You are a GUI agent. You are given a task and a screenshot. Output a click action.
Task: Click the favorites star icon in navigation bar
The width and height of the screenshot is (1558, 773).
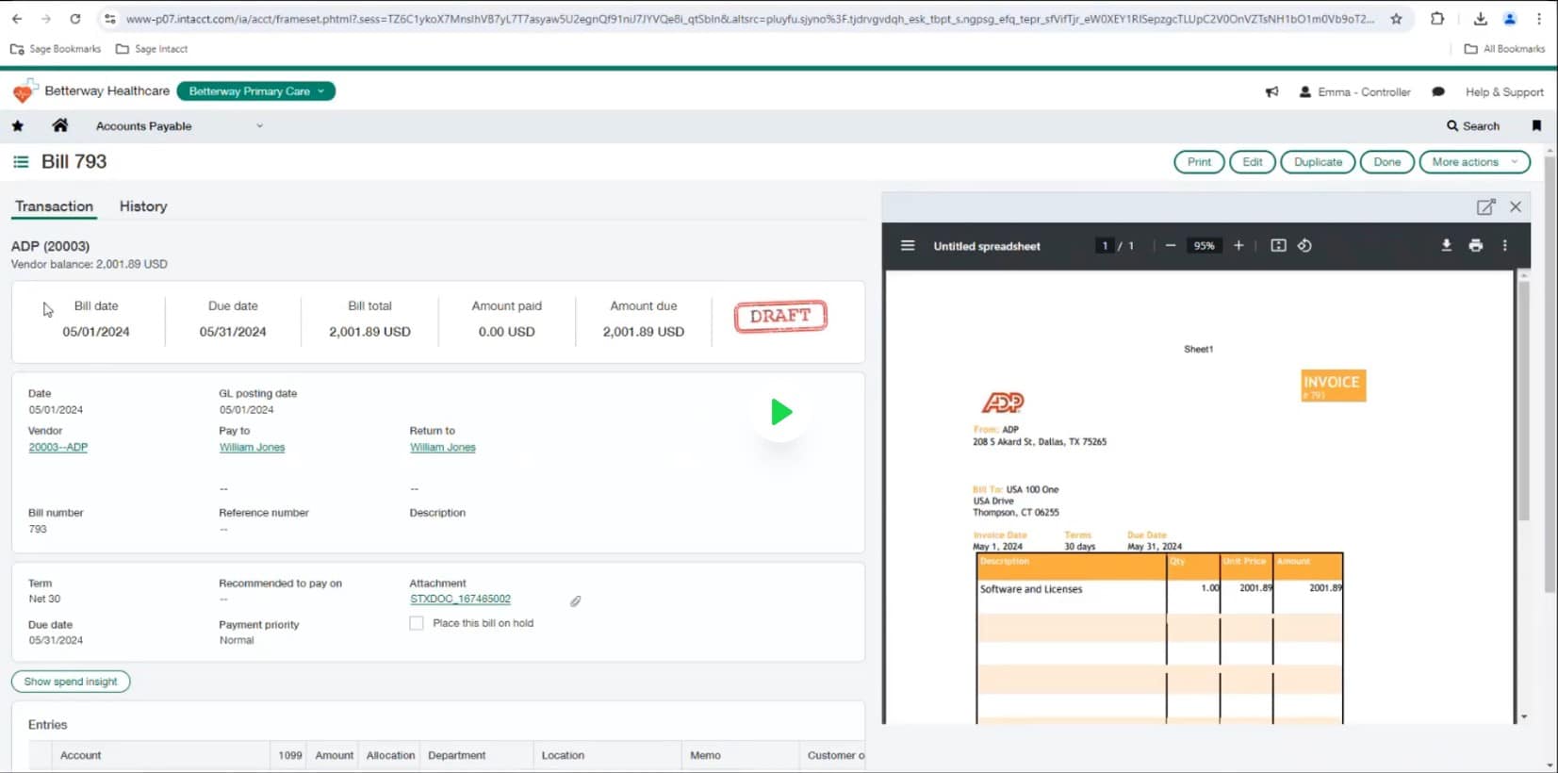[17, 125]
